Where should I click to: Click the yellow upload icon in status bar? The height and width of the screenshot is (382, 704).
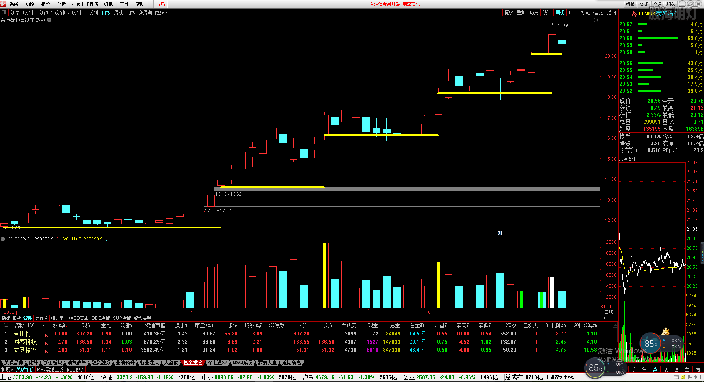682,377
